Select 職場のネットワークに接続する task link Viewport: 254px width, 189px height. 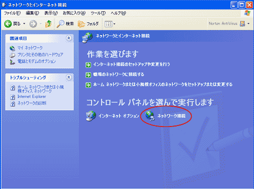118,74
